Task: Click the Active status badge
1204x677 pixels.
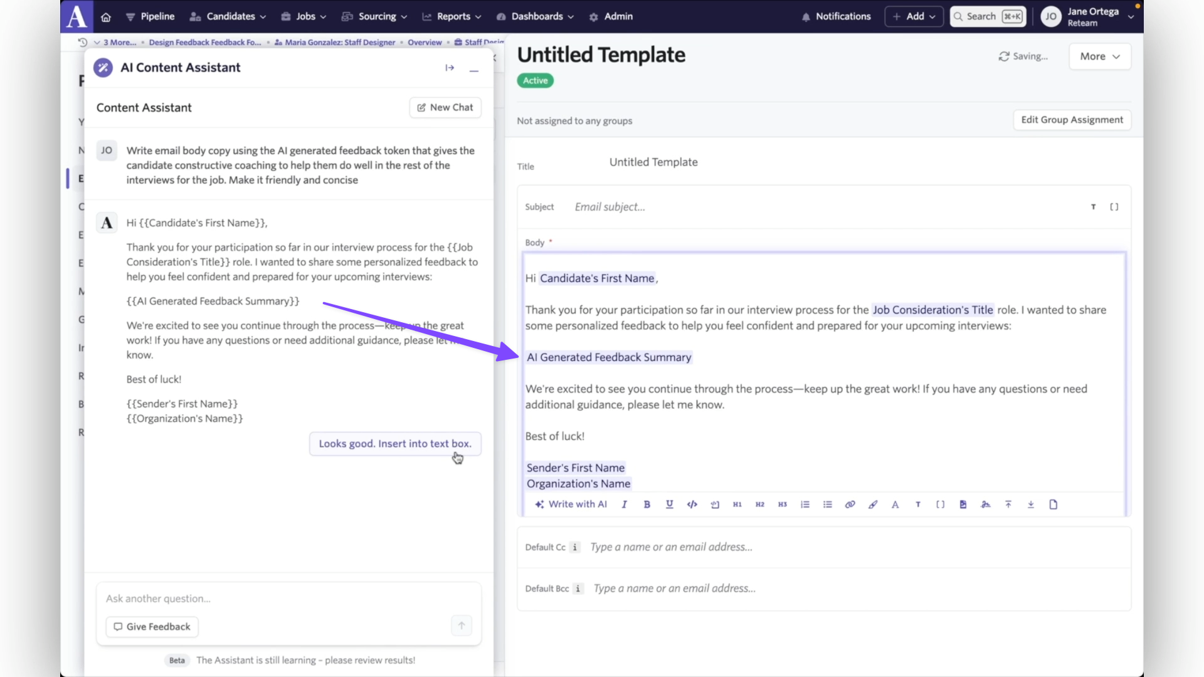Action: (x=536, y=81)
